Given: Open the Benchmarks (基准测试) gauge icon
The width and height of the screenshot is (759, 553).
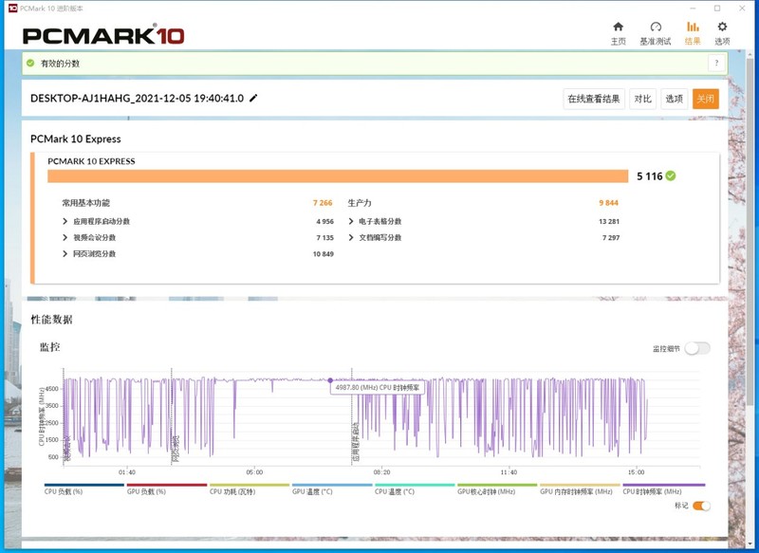Looking at the screenshot, I should [x=655, y=28].
